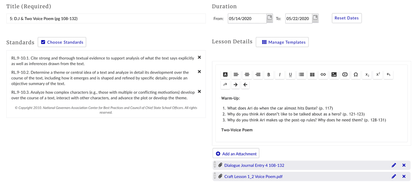Image resolution: width=420 pixels, height=184 pixels.
Task: Click the lesson Title input field
Action: [106, 19]
